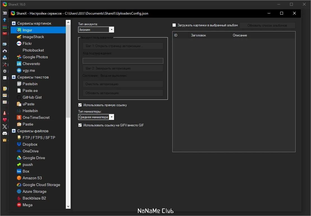Open the 'Тип аккаунта' dropdown
The width and height of the screenshot is (311, 216).
[96, 29]
